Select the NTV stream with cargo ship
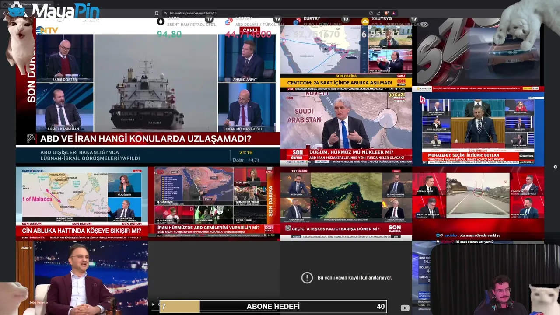 tap(148, 91)
